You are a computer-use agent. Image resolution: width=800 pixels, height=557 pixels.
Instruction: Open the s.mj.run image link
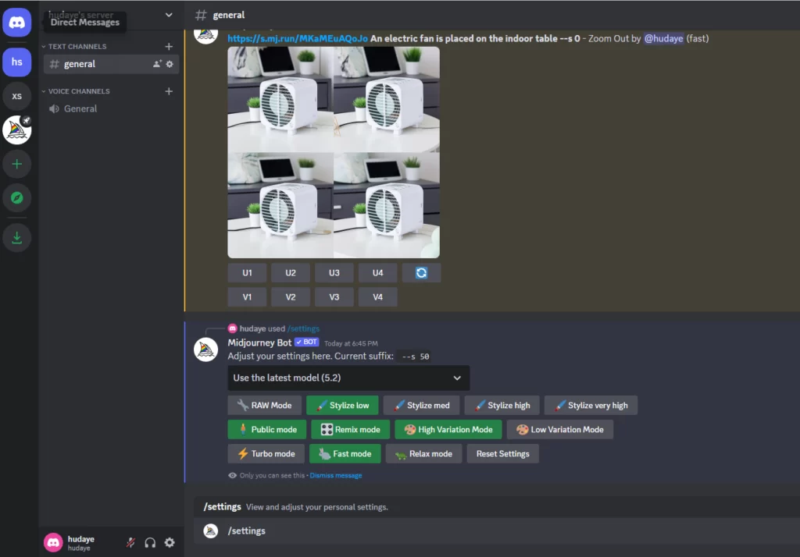298,38
